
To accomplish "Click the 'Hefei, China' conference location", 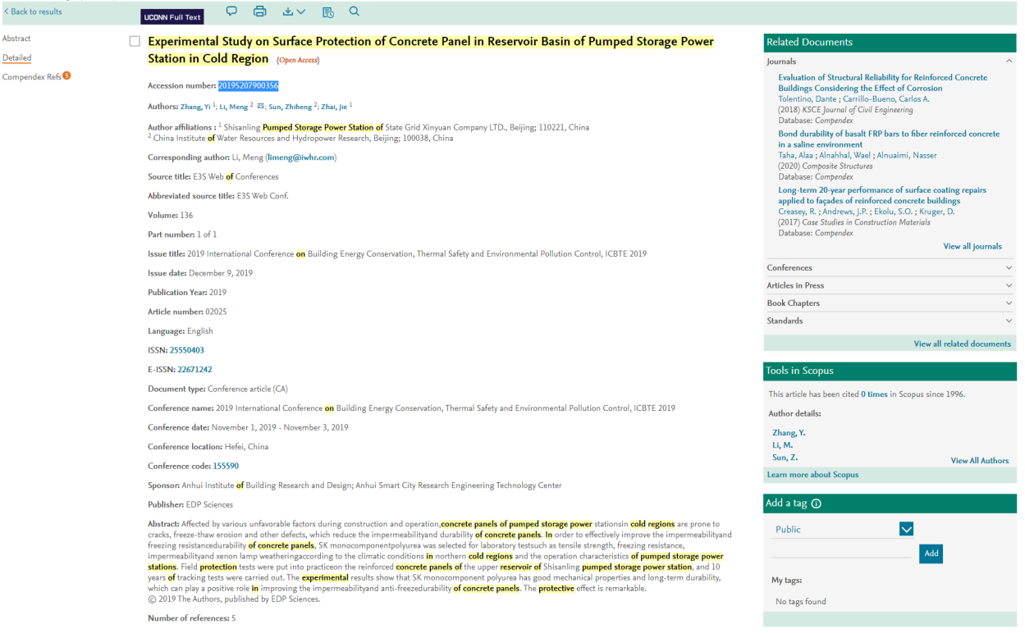I will point(247,447).
